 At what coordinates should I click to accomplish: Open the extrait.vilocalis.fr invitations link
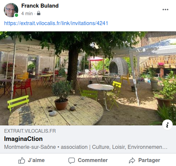56,23
